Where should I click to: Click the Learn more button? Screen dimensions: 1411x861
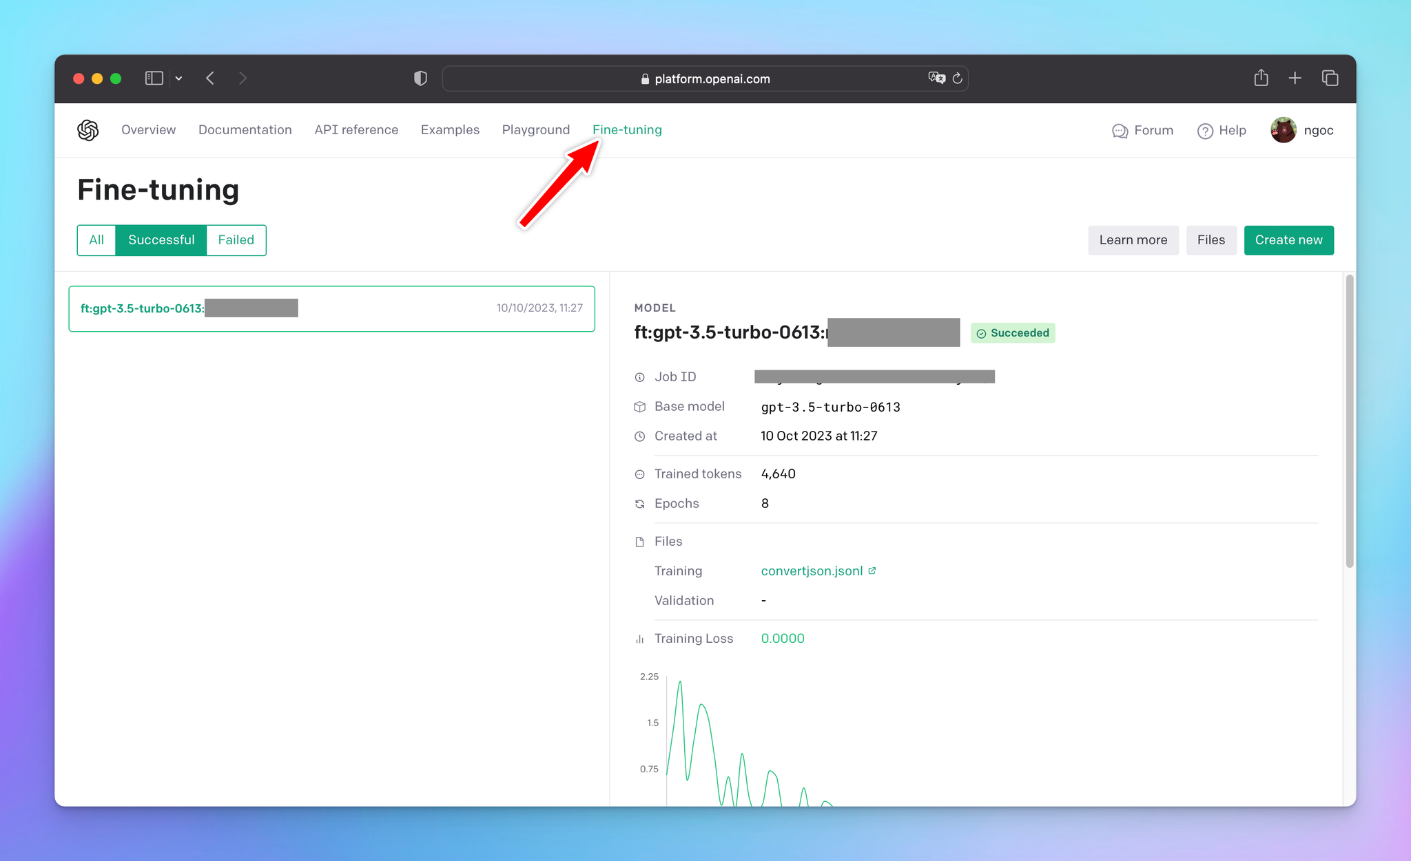point(1133,240)
